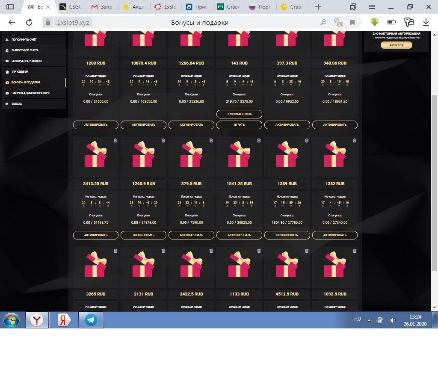The height and width of the screenshot is (390, 438).
Task: Remove the 2422.5 RUB gift with trash icon
Action: (211, 251)
